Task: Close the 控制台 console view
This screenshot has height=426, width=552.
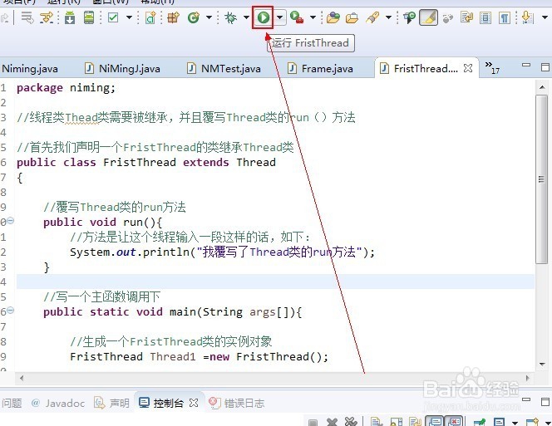Action: pos(194,403)
